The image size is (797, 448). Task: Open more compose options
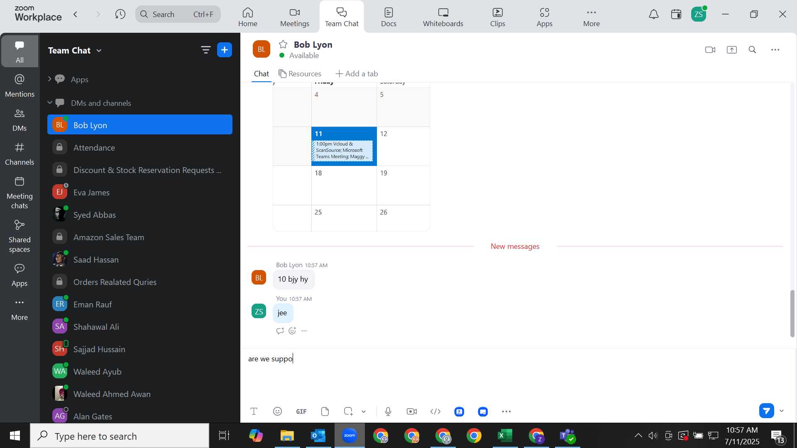click(506, 411)
